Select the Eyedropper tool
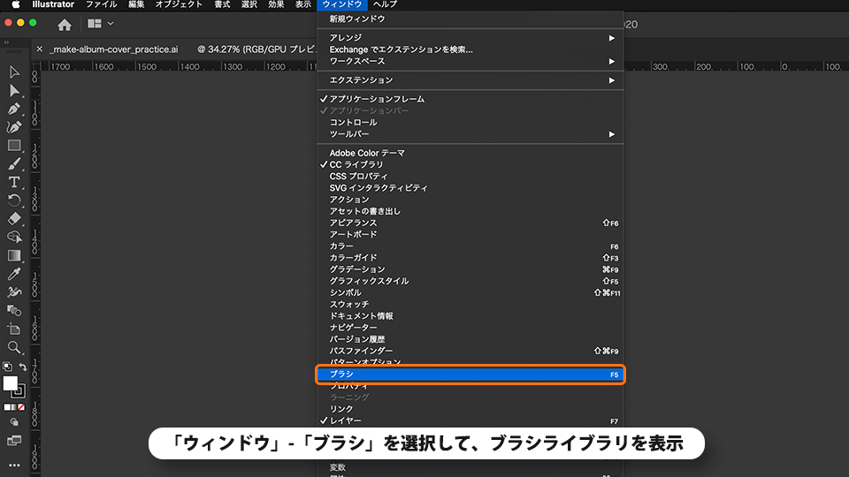The width and height of the screenshot is (849, 477). [x=14, y=274]
